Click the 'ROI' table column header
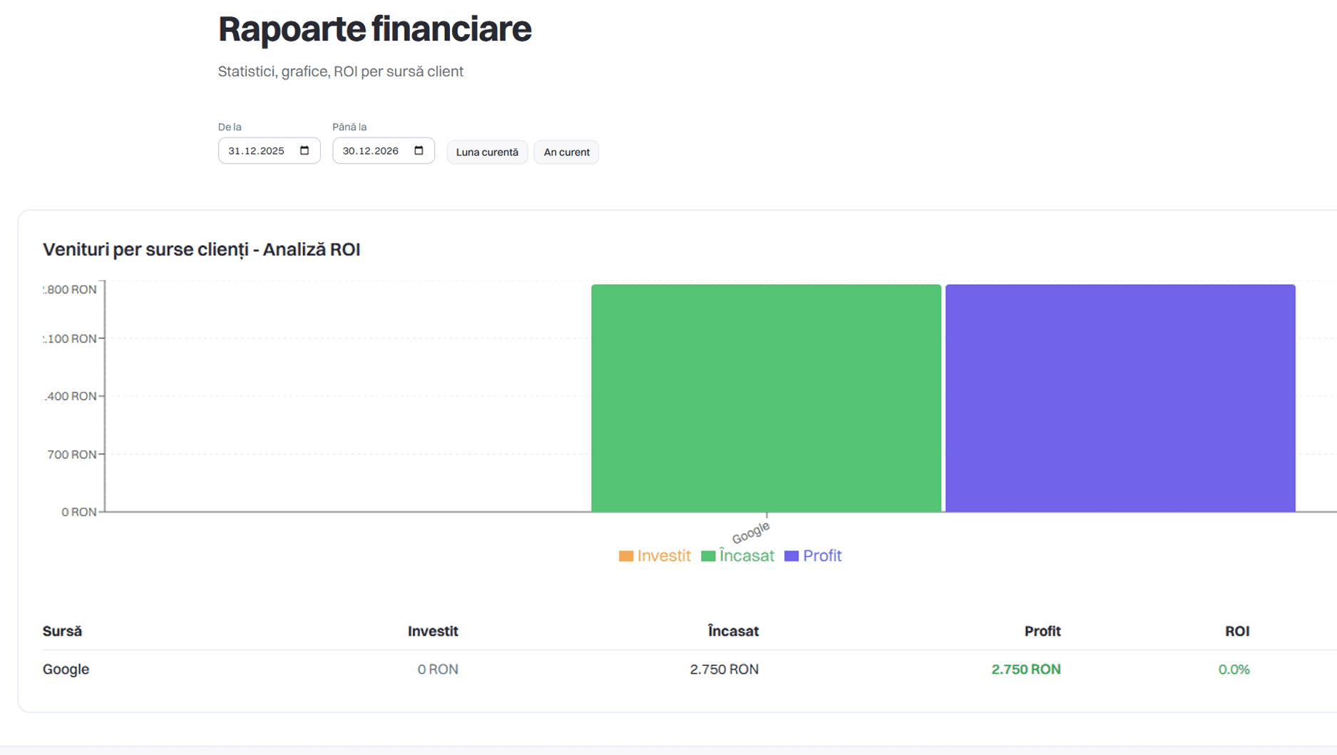This screenshot has height=755, width=1337. tap(1236, 631)
